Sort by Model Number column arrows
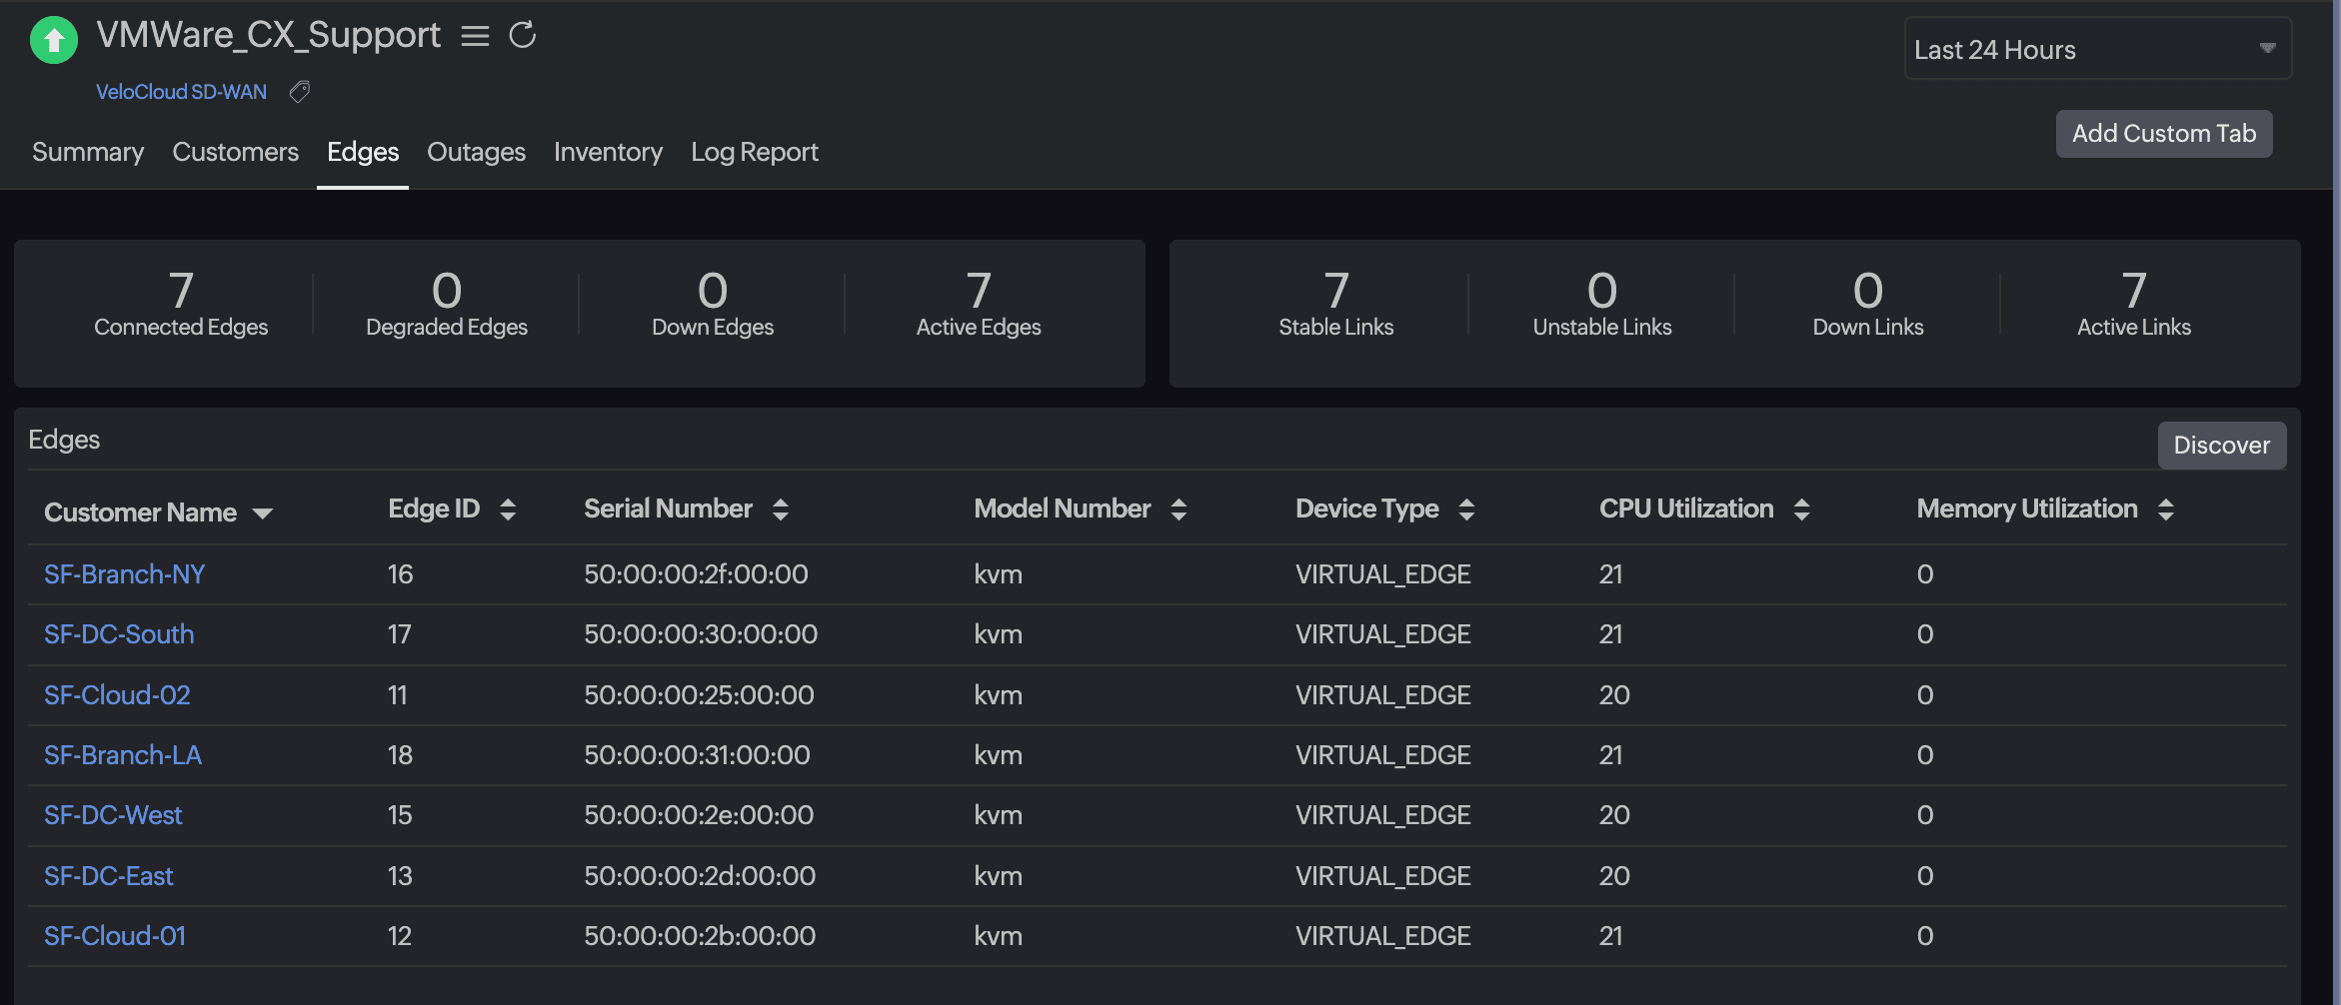The height and width of the screenshot is (1005, 2341). (x=1178, y=509)
